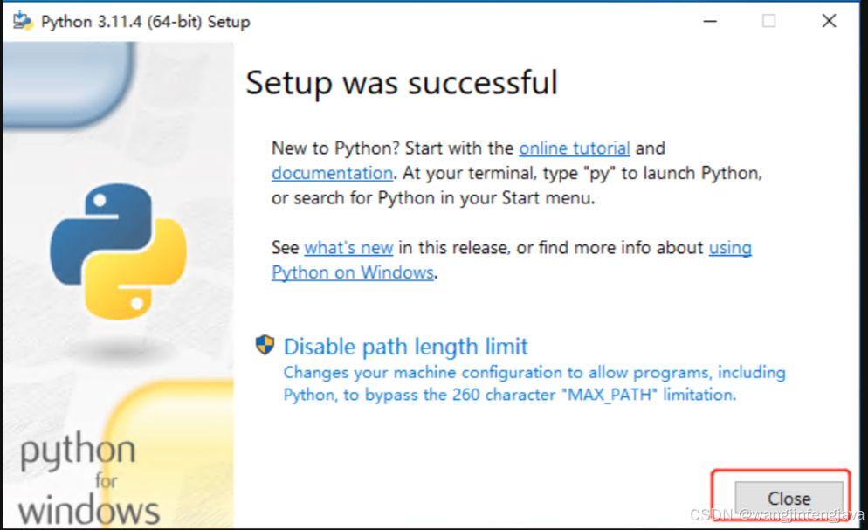868x530 pixels.
Task: Open the what's new link
Action: pyautogui.click(x=348, y=247)
